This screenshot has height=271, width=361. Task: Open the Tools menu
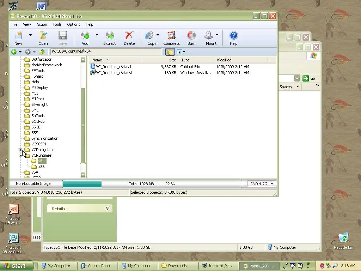pos(57,24)
